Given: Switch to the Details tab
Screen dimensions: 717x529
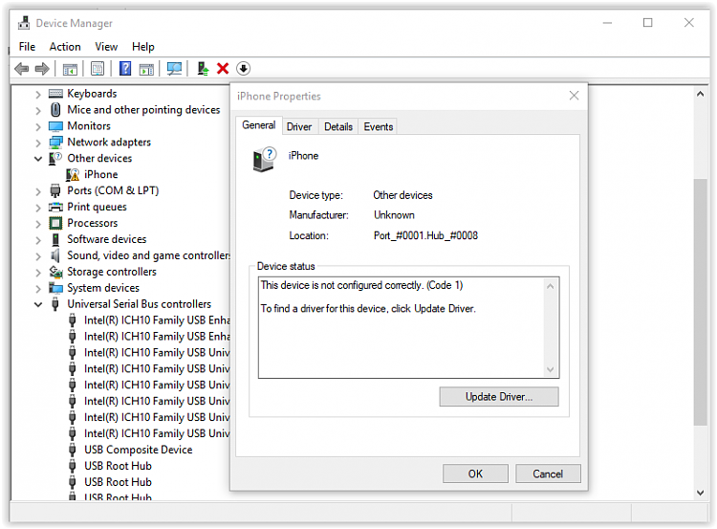Looking at the screenshot, I should 338,127.
